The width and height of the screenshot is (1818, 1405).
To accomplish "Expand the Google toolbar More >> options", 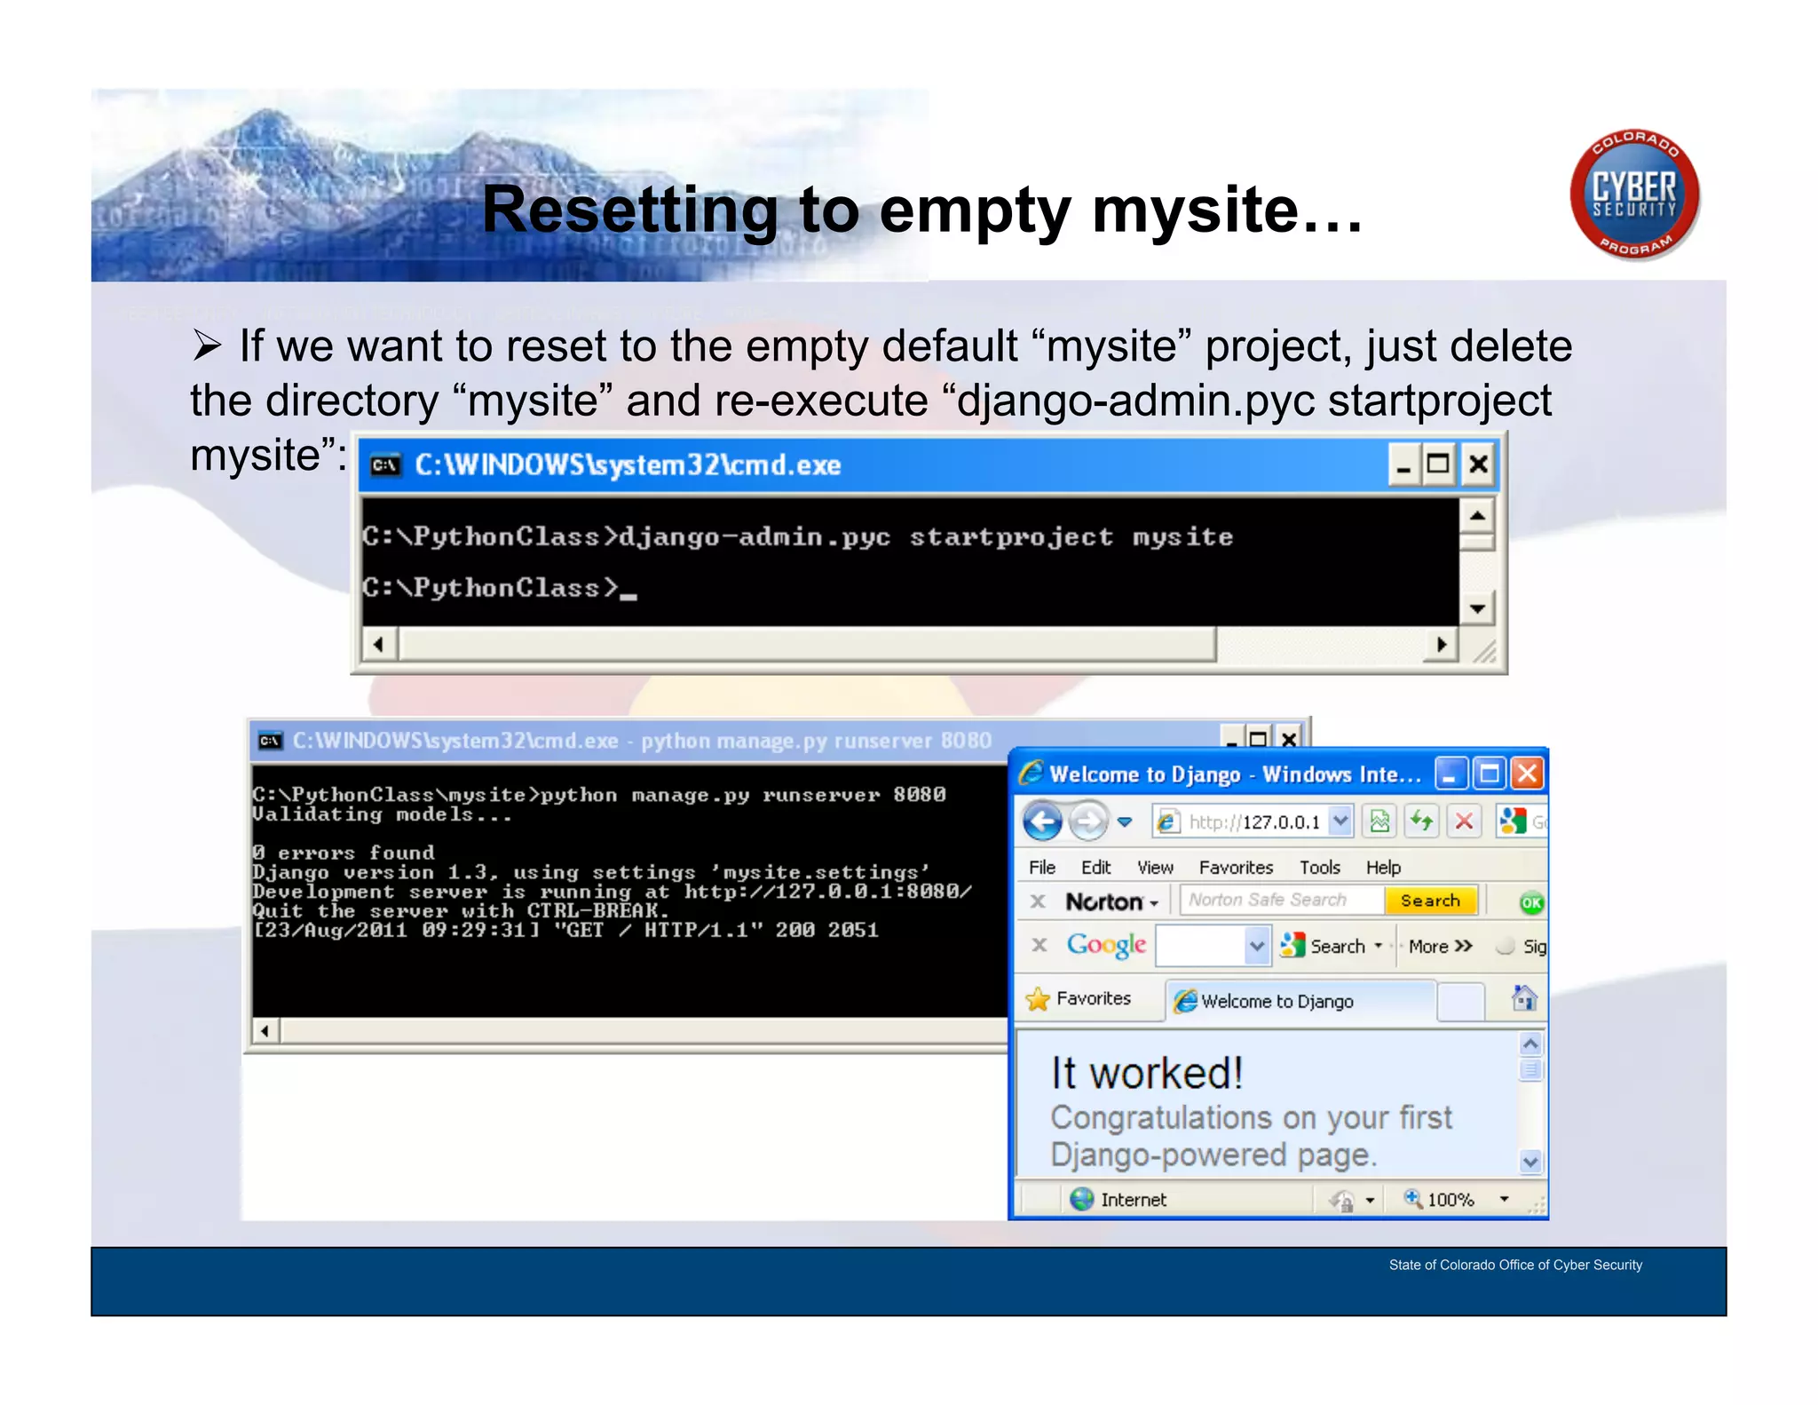I will [1440, 947].
